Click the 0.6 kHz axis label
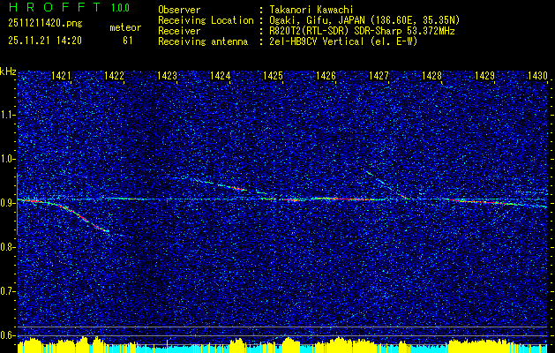 click(x=8, y=335)
